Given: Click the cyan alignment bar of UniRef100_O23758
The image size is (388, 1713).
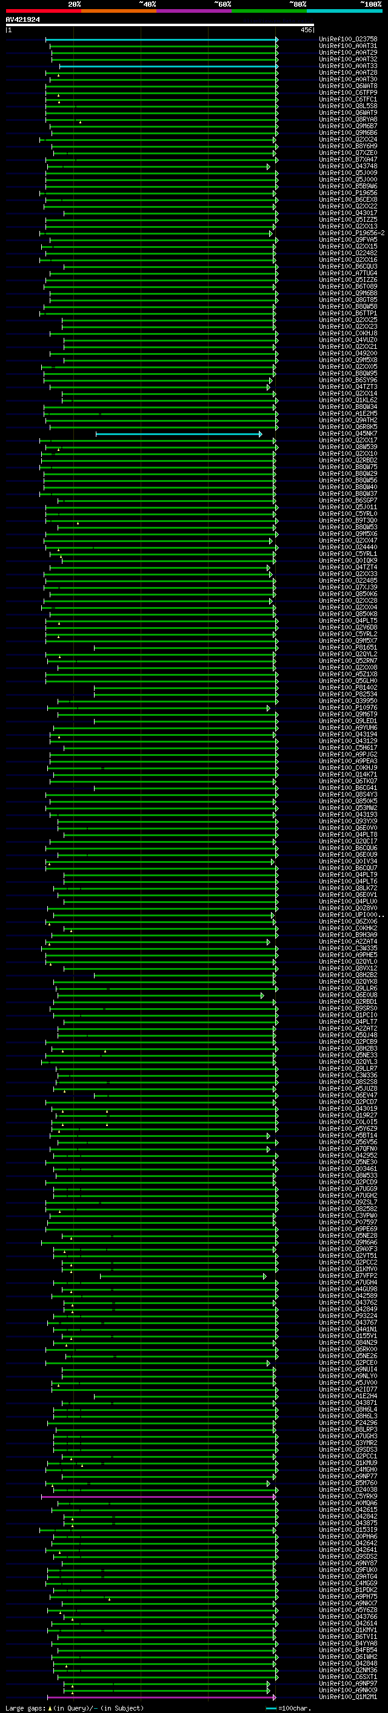Looking at the screenshot, I should pos(162,40).
